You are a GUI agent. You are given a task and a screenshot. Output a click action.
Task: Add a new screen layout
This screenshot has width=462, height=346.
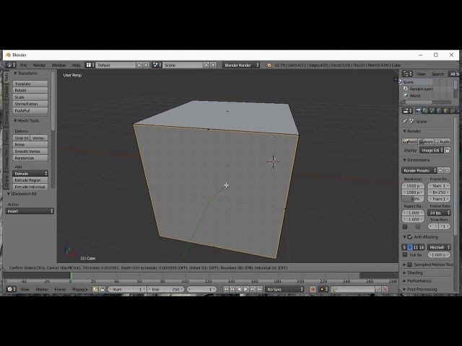coord(139,65)
